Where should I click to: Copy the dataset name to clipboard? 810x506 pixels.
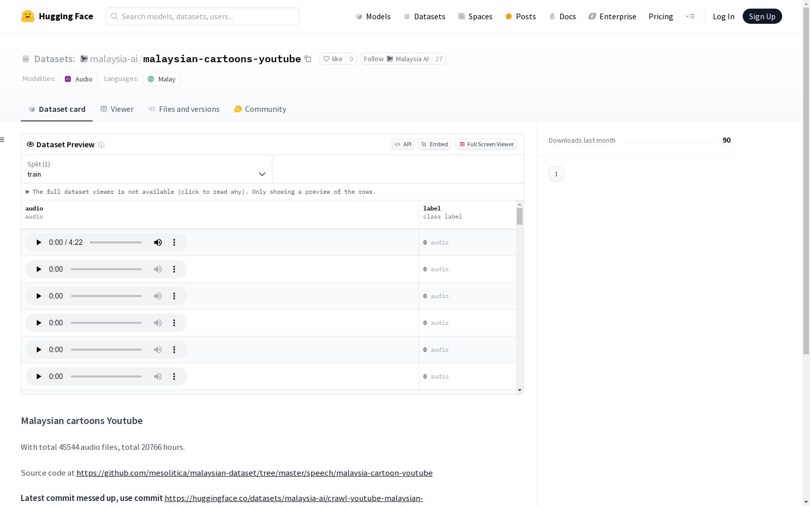point(308,59)
